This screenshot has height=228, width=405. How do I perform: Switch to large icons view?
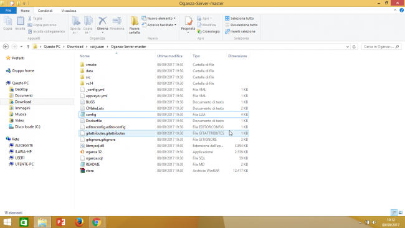(401, 212)
